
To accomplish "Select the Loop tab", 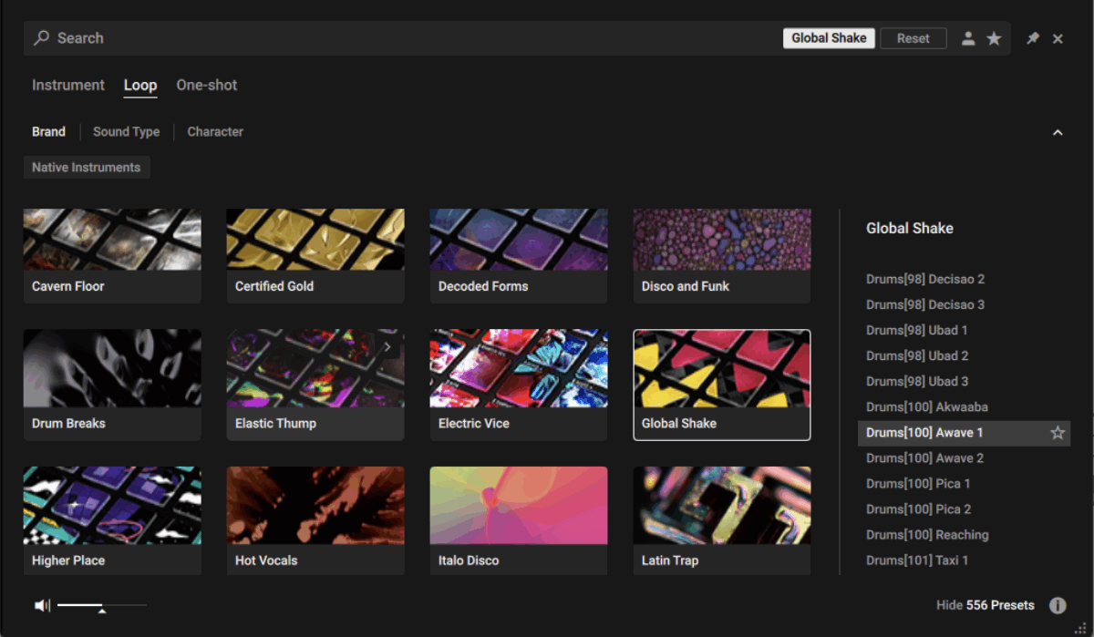I will point(140,85).
